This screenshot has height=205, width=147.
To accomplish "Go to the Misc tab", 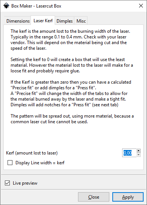I will coord(81,21).
